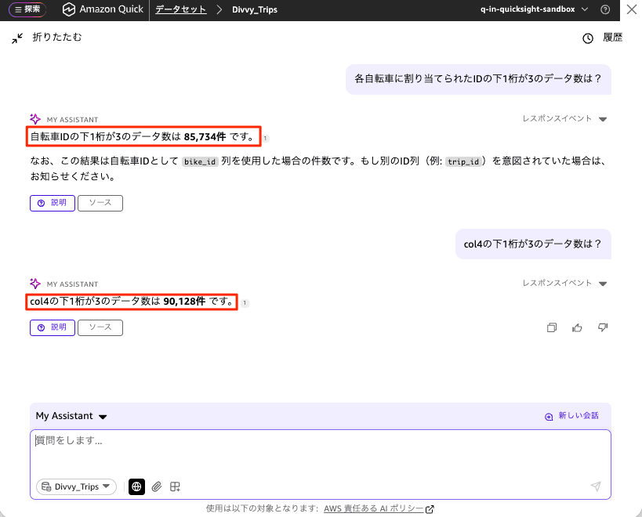Open the Divvy_Trips dataset dropdown
642x517 pixels.
click(77, 486)
